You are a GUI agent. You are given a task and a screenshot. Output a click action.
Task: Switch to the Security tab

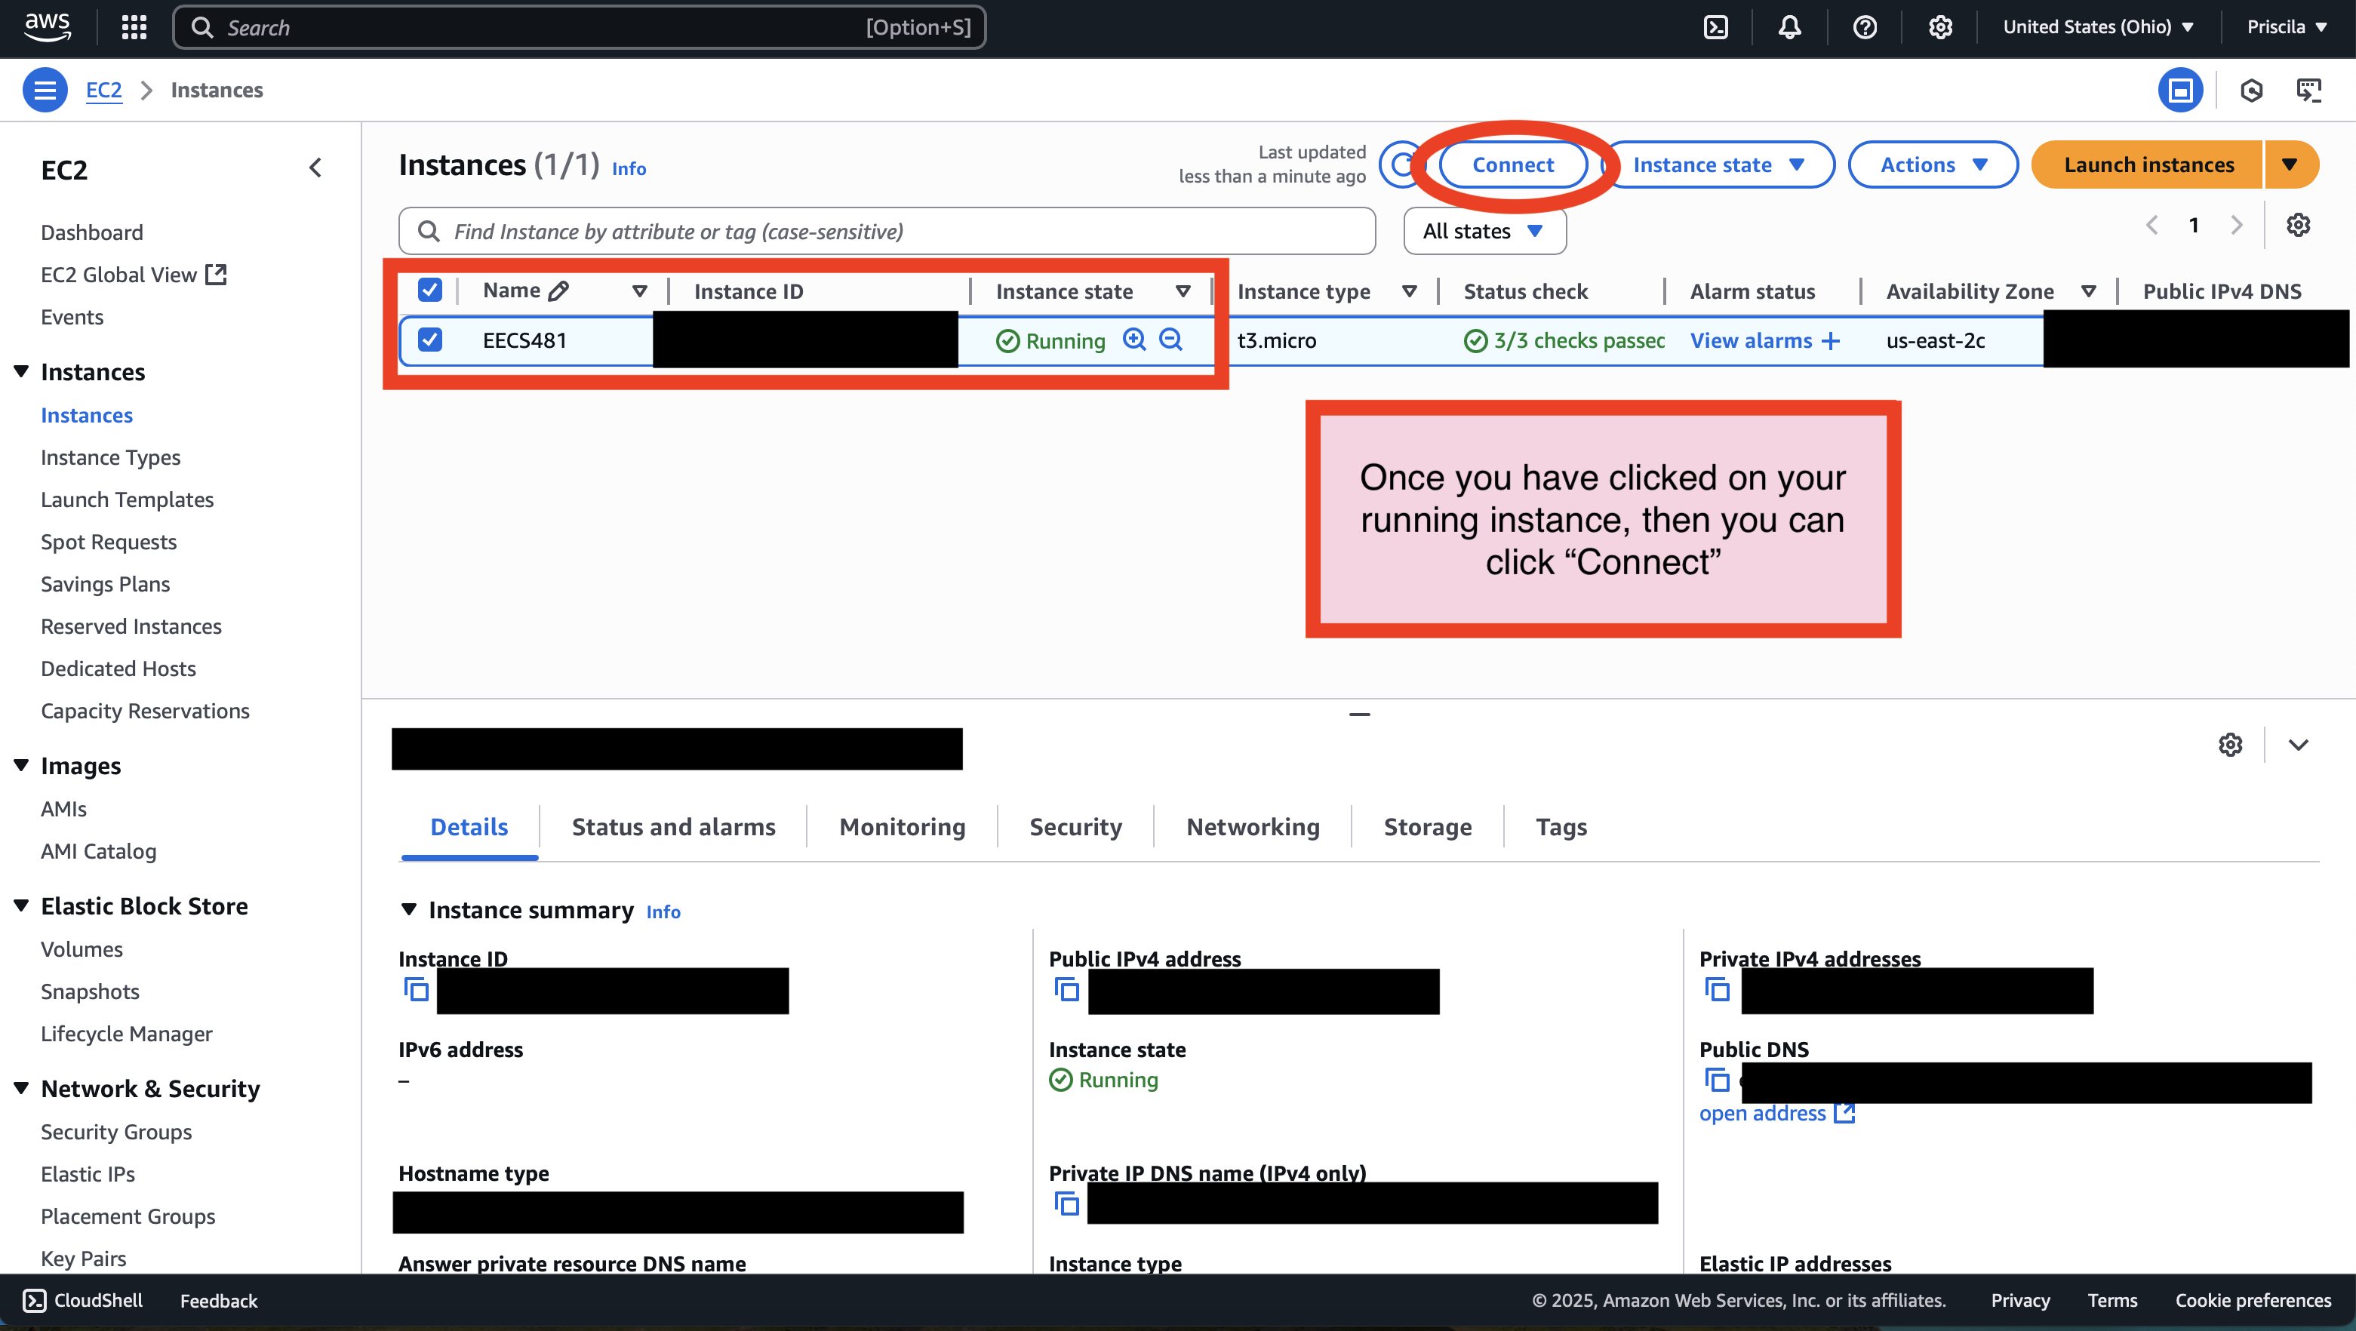[1075, 827]
